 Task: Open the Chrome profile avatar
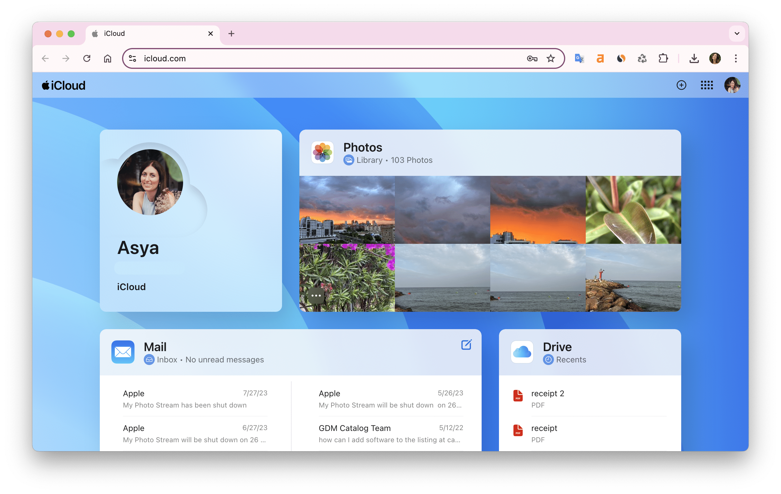click(715, 58)
